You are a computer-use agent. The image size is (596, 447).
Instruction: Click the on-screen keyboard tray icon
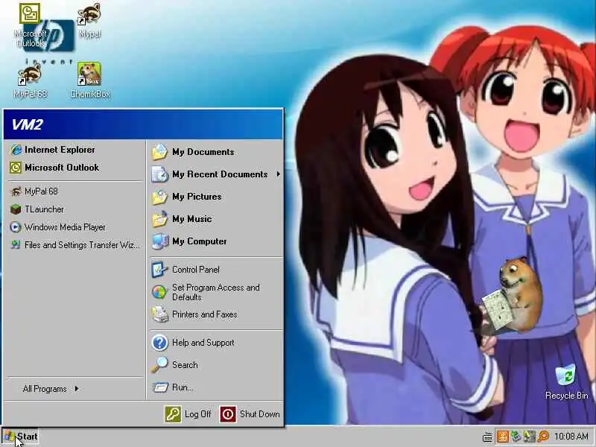(x=488, y=437)
